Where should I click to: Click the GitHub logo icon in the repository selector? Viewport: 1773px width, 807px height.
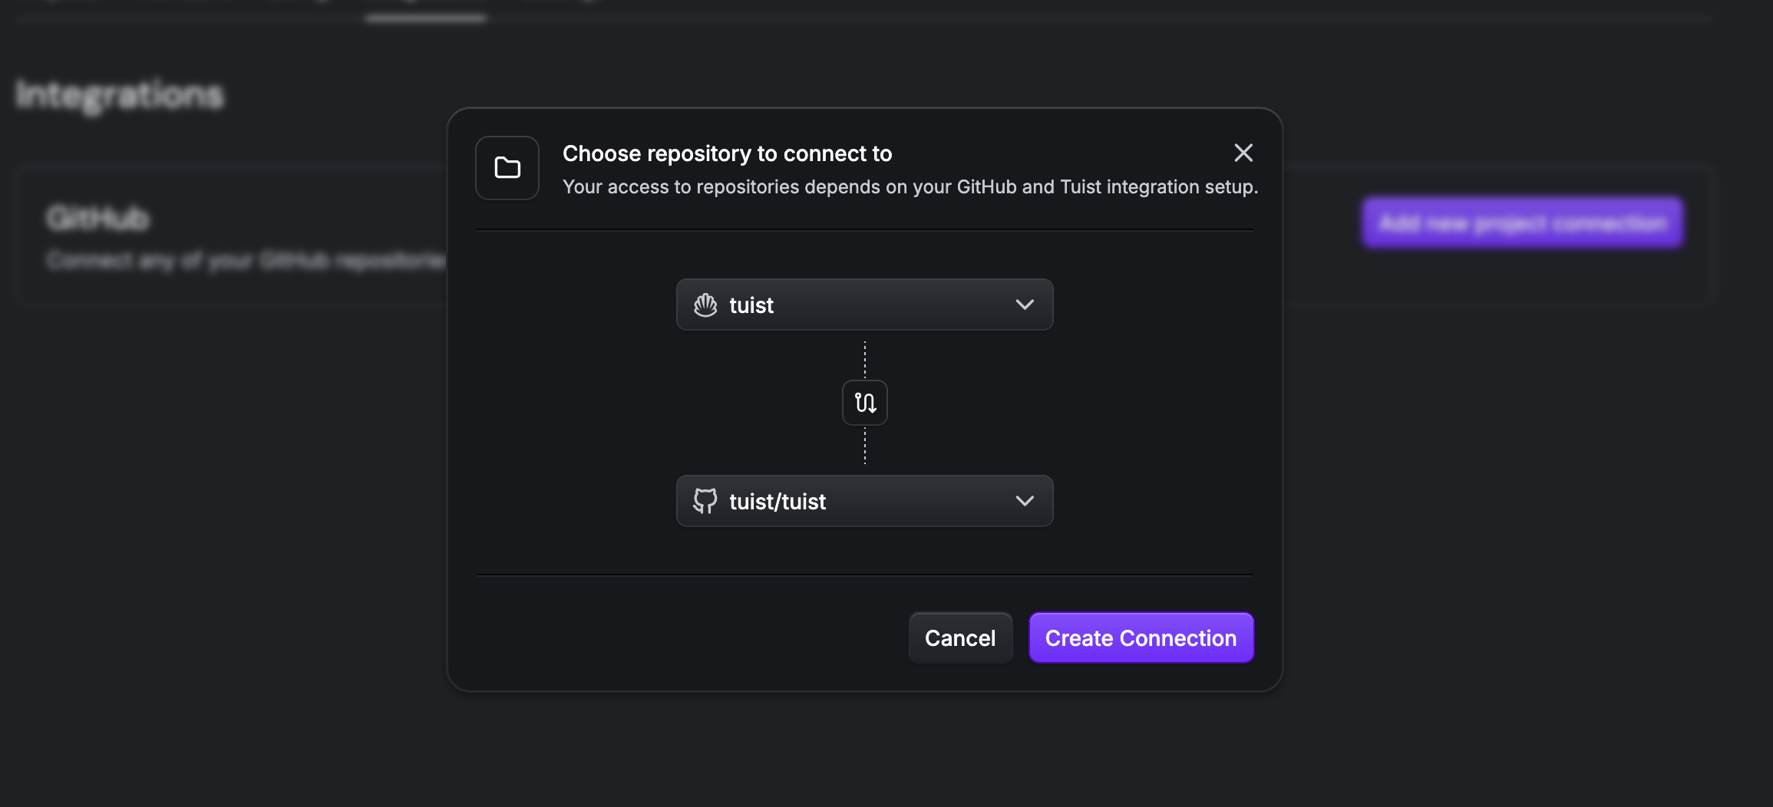click(x=705, y=501)
